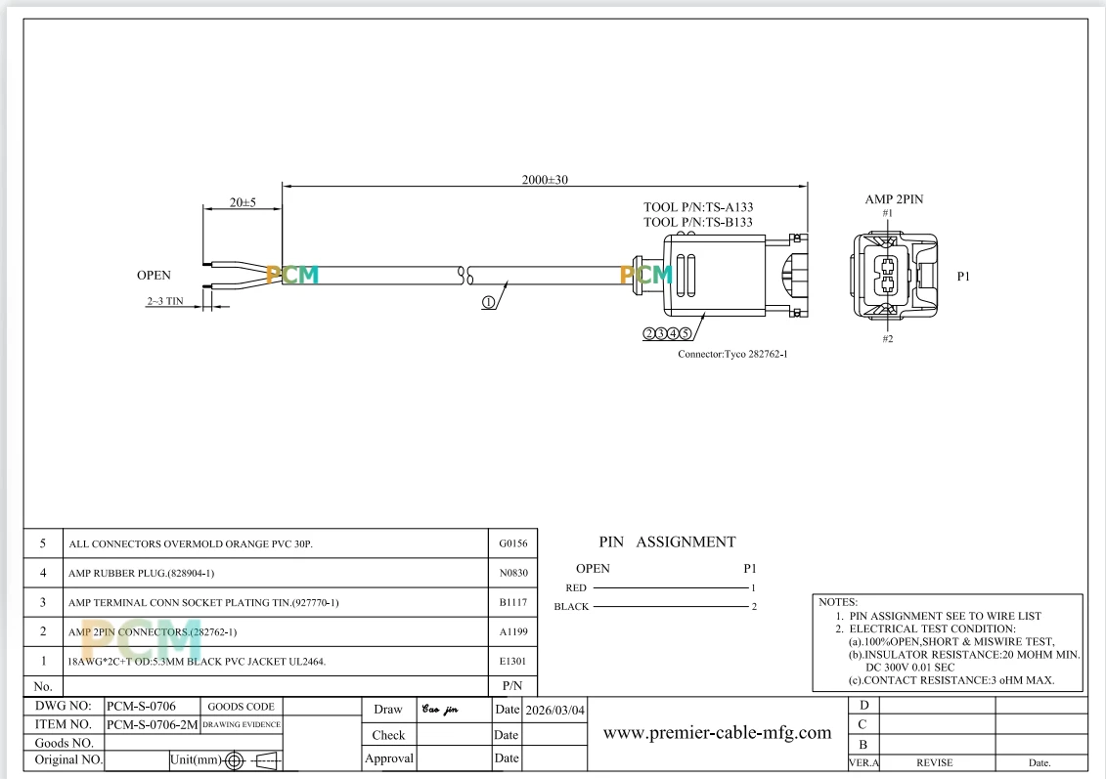Viewport: 1106px width, 779px height.
Task: Click the TOOL P/N:TS-A133 text
Action: (698, 207)
